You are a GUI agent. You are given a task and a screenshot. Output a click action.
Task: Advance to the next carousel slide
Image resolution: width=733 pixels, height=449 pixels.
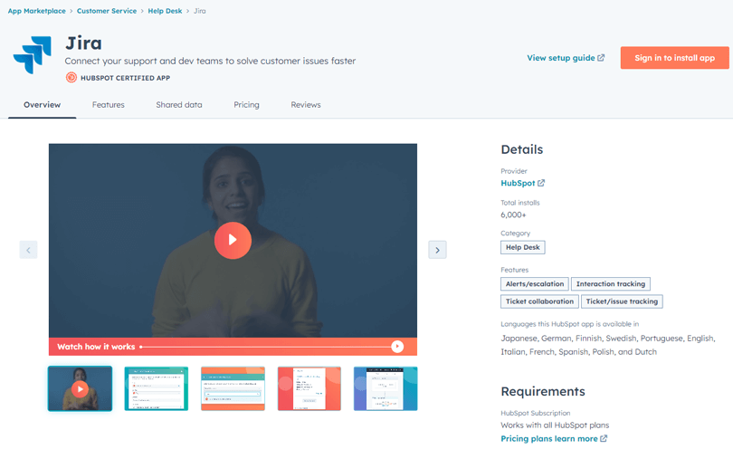[437, 250]
